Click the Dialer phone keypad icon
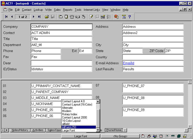The height and width of the screenshot is (139, 193). click(x=108, y=16)
